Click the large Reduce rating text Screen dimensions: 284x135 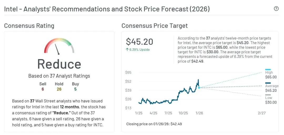(59, 64)
